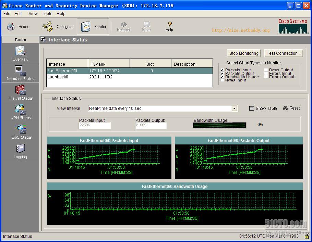Image resolution: width=312 pixels, height=242 pixels.
Task: Open VPN Status task icon
Action: [20, 109]
